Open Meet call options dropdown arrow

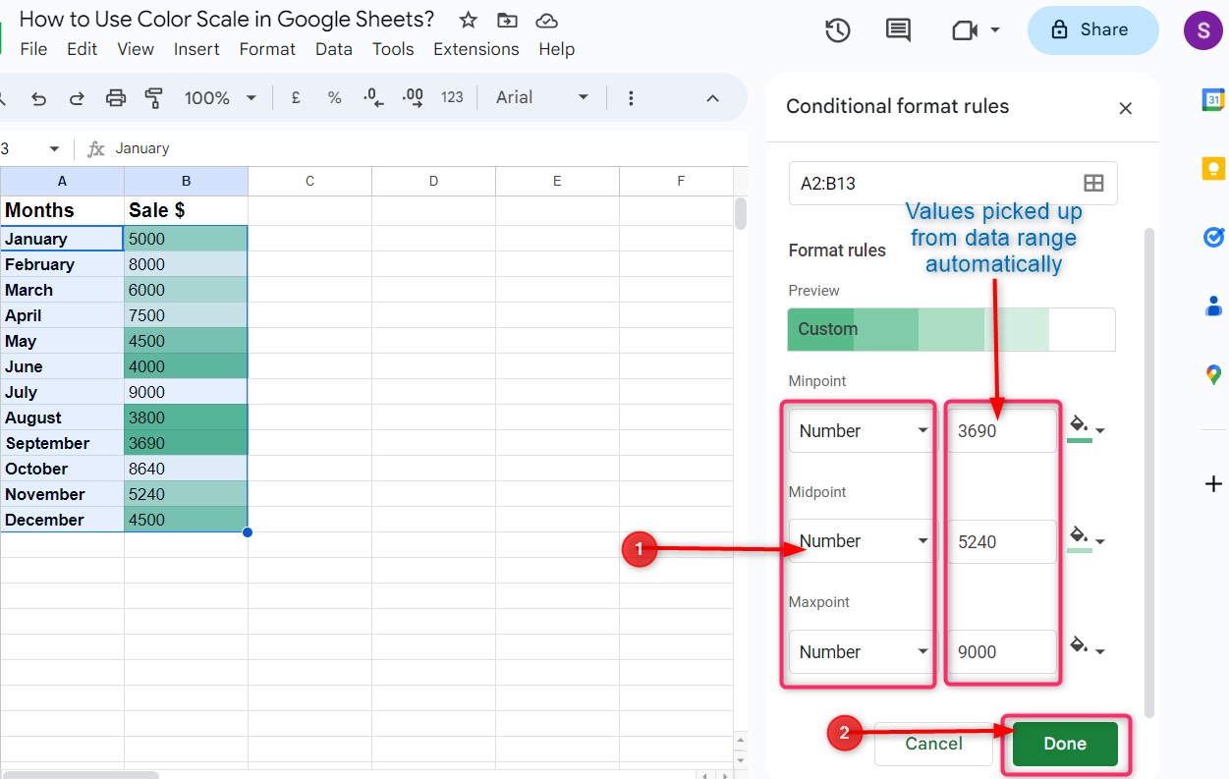coord(995,30)
